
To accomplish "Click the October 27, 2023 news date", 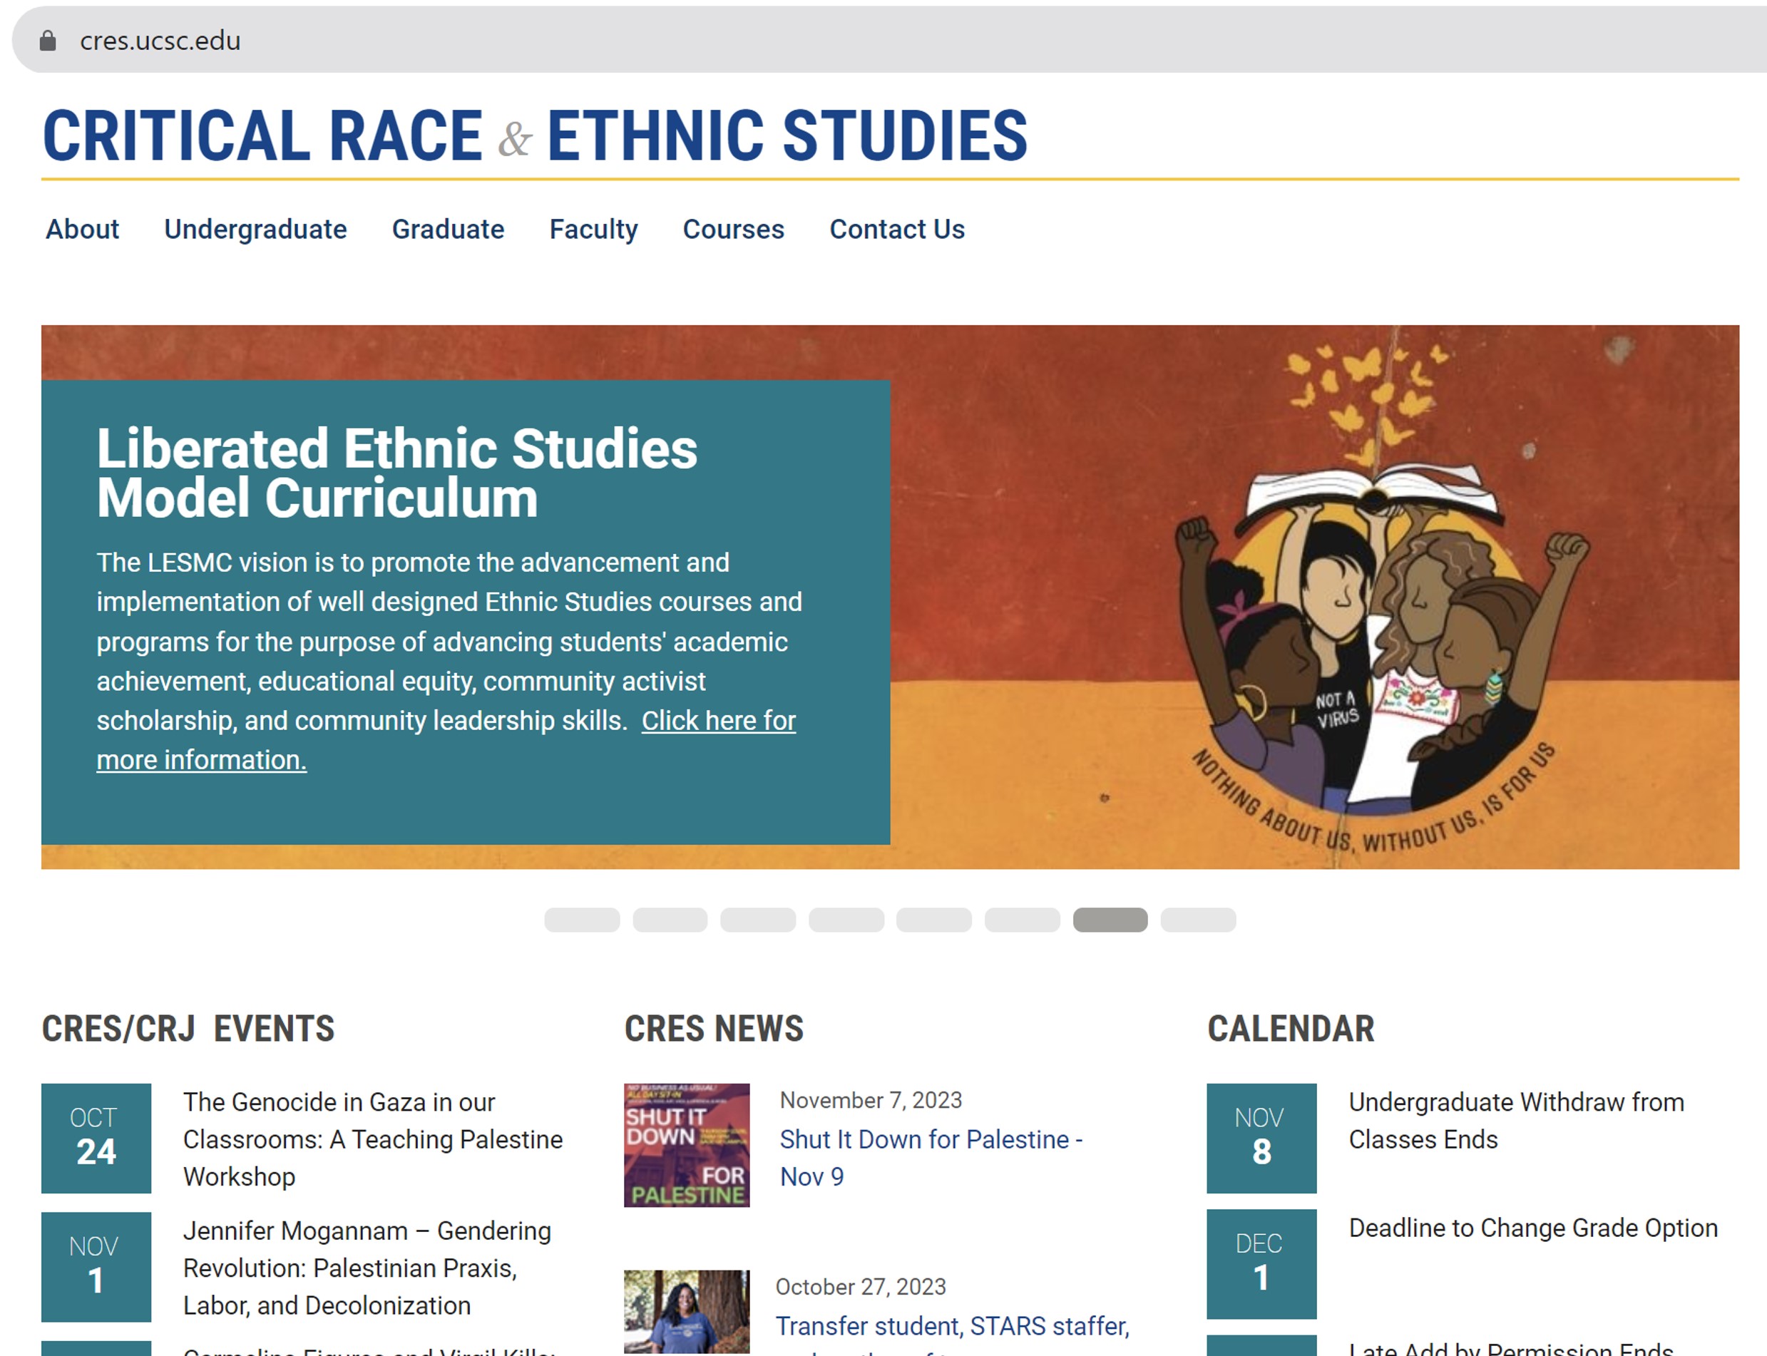I will pos(861,1287).
